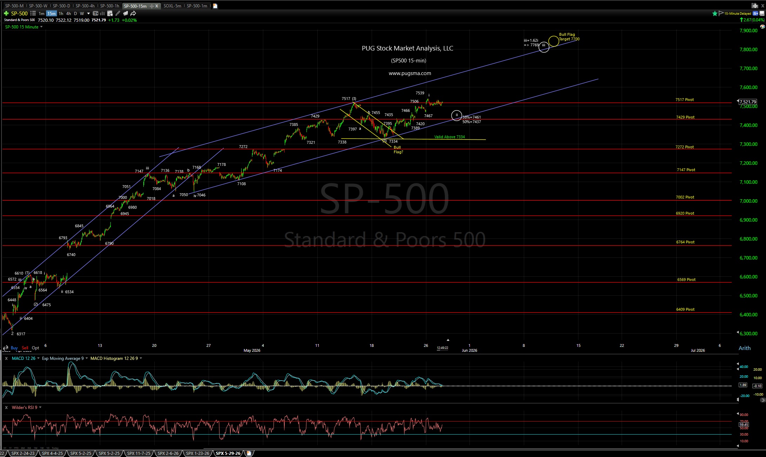
Task: Click the share arrow icon in toolbar
Action: (133, 13)
